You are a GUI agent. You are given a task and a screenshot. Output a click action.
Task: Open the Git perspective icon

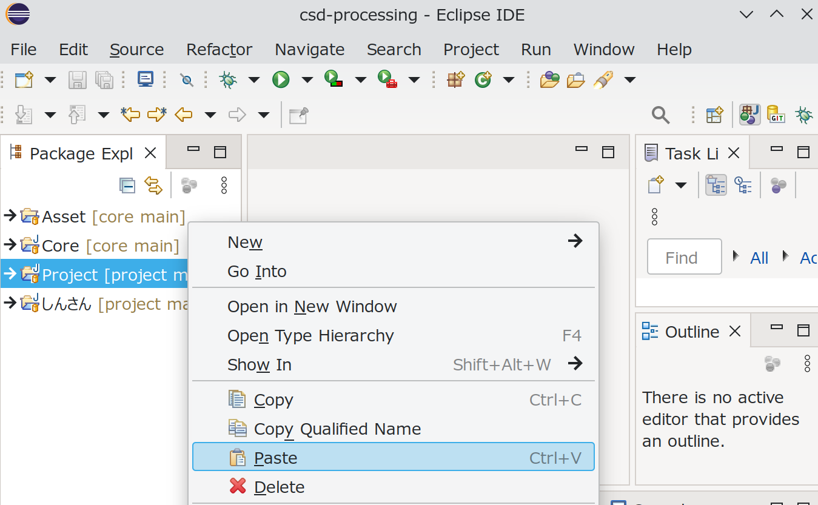pyautogui.click(x=776, y=115)
